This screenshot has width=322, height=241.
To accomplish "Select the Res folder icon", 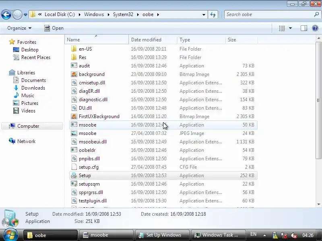I will pyautogui.click(x=74, y=57).
